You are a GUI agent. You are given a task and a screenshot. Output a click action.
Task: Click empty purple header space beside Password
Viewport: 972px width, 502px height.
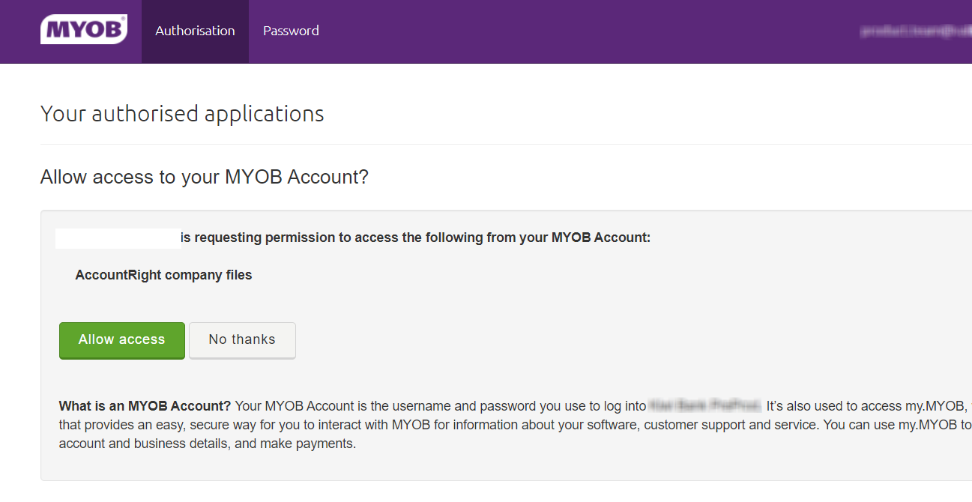tap(585, 31)
